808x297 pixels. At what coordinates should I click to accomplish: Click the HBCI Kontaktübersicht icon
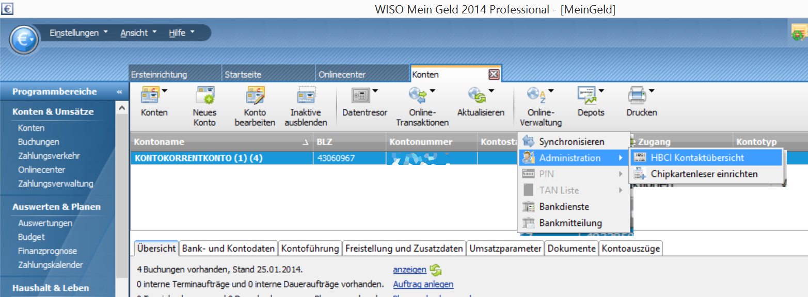[x=640, y=158]
